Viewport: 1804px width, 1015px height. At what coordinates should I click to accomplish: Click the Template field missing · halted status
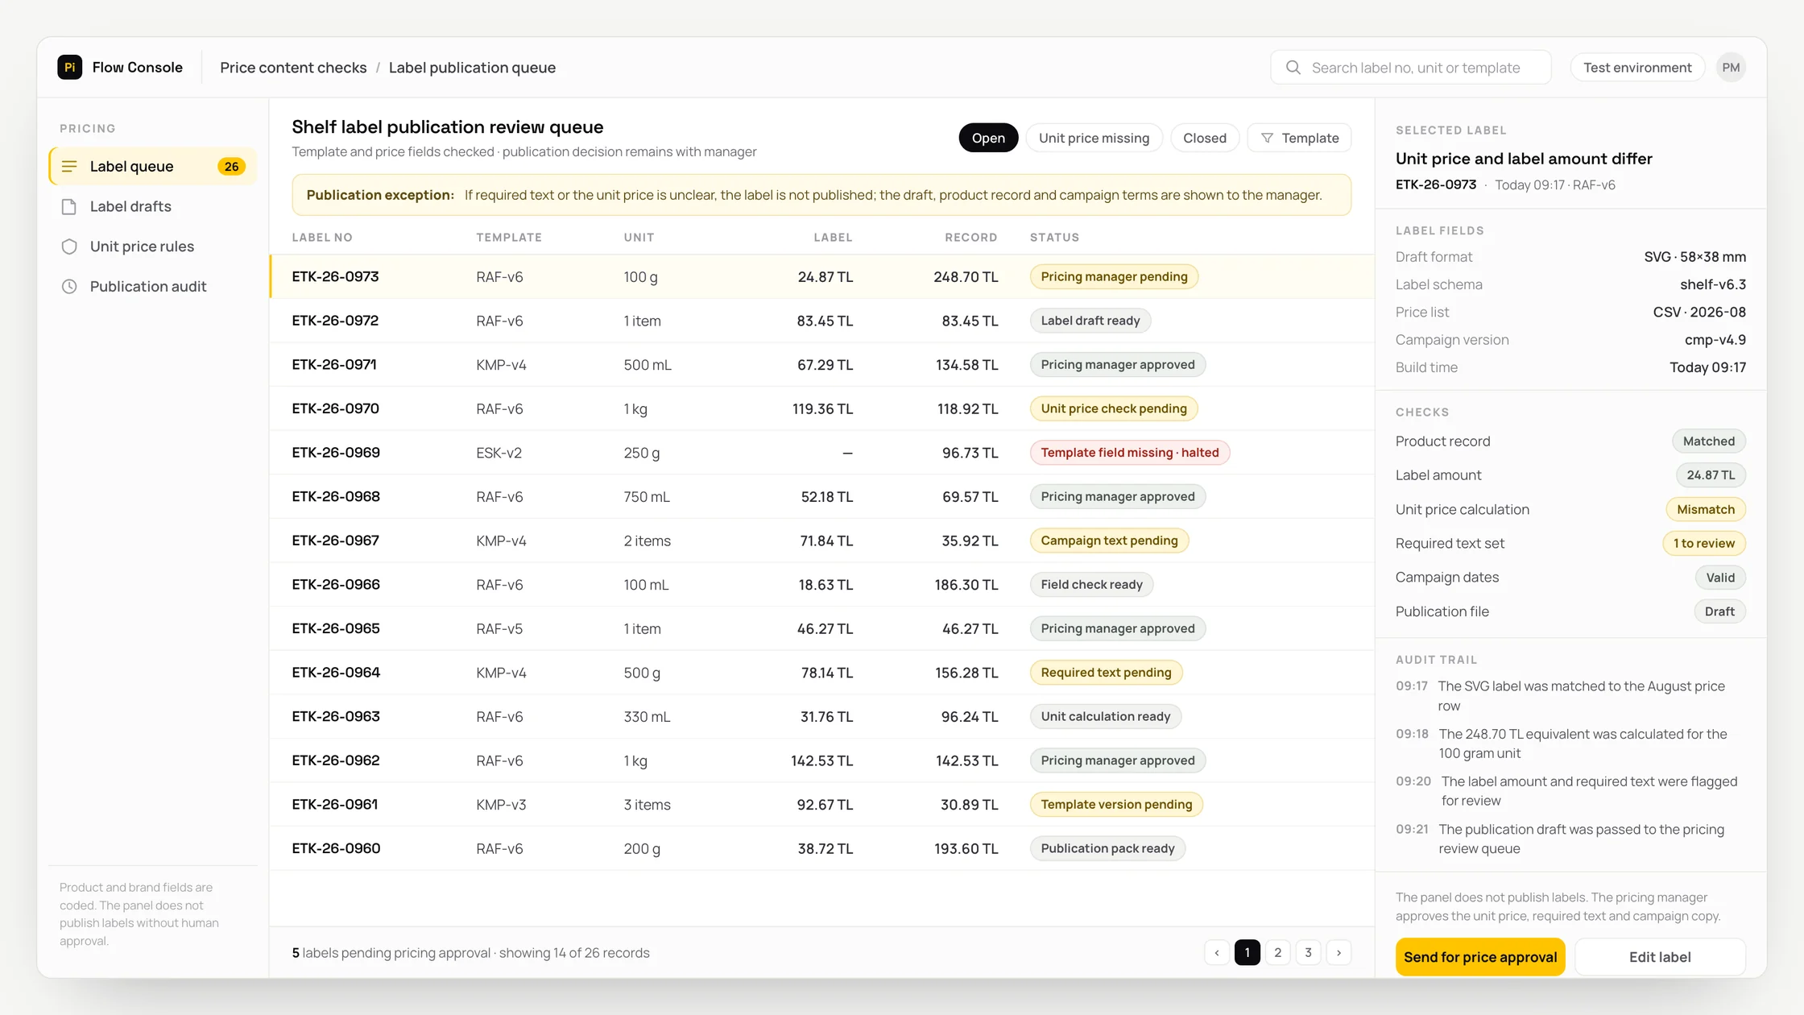tap(1130, 453)
